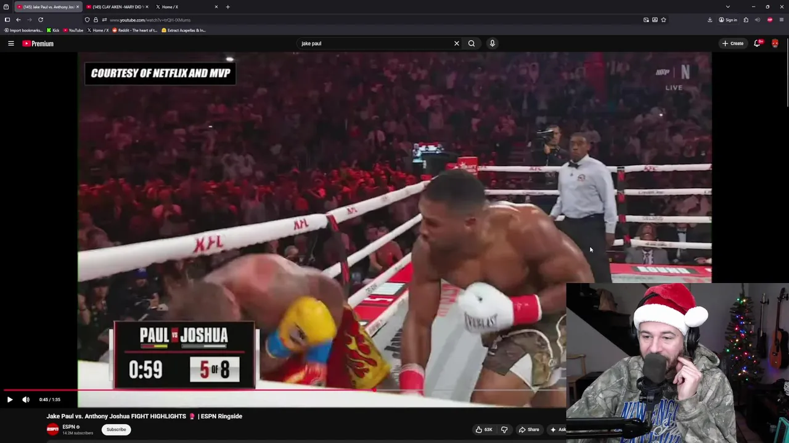Image resolution: width=789 pixels, height=443 pixels.
Task: Dislike the video
Action: [x=504, y=429]
